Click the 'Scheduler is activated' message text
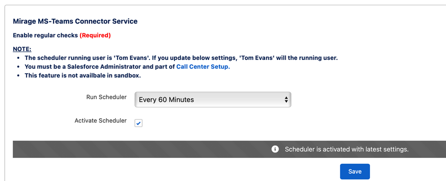 tap(347, 149)
